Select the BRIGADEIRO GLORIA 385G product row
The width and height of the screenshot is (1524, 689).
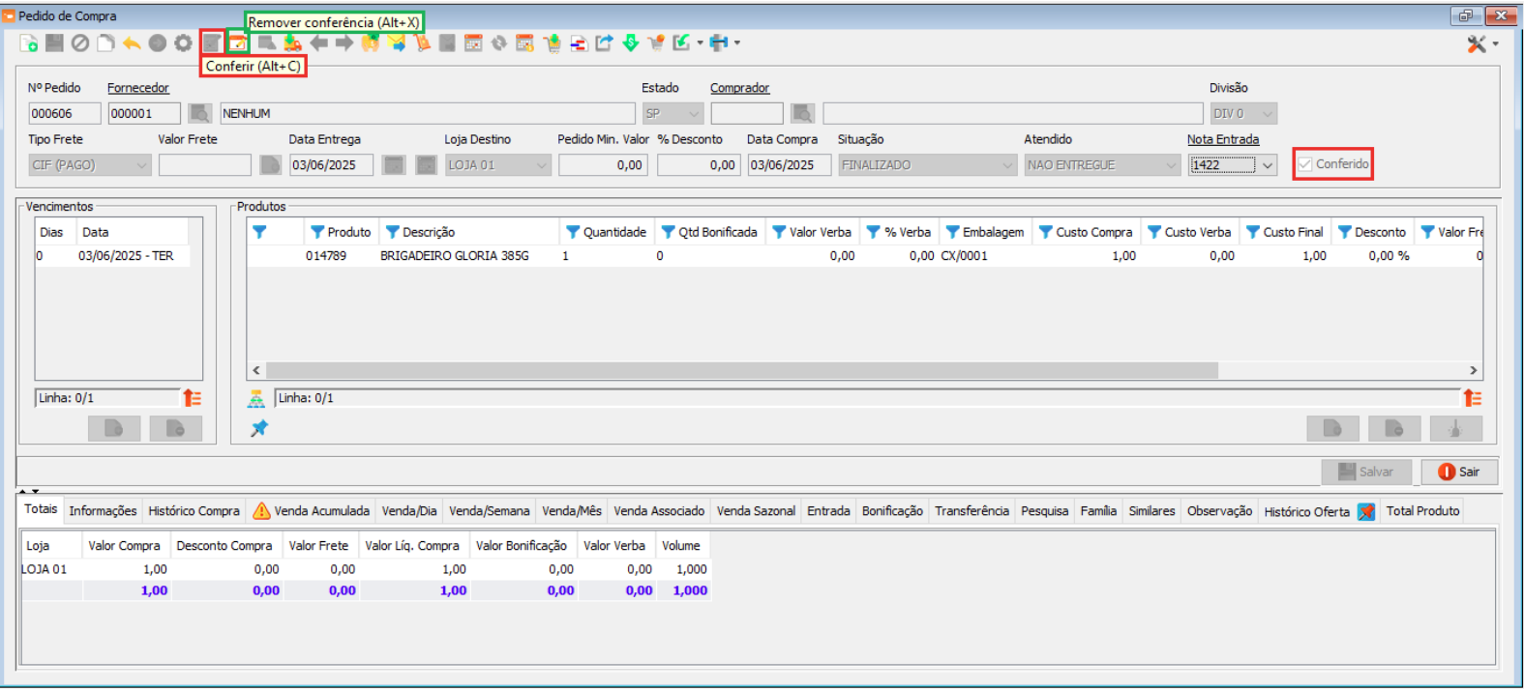pos(454,256)
